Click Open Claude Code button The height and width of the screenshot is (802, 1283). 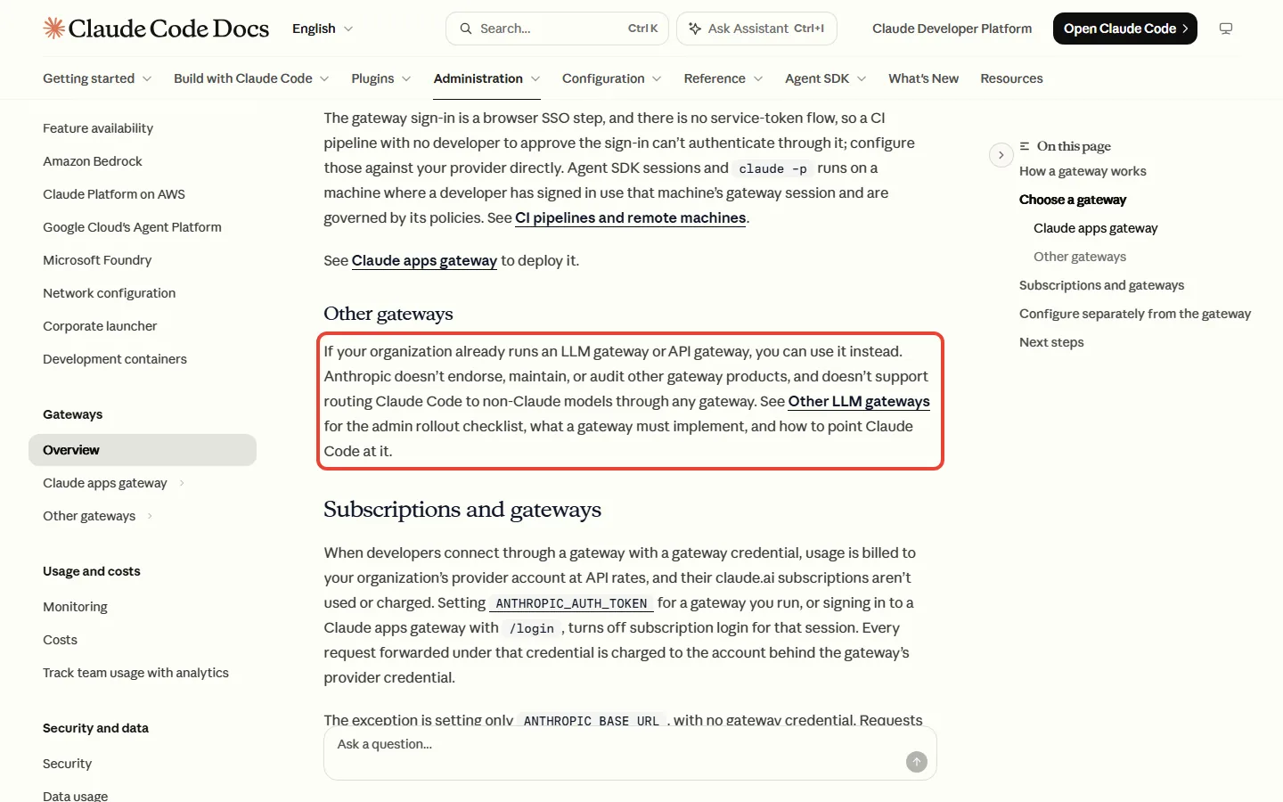click(1124, 29)
